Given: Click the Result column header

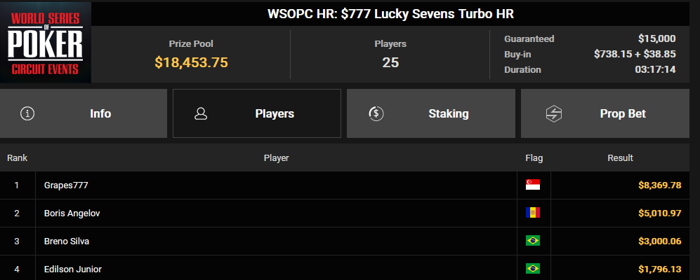Looking at the screenshot, I should pyautogui.click(x=620, y=158).
